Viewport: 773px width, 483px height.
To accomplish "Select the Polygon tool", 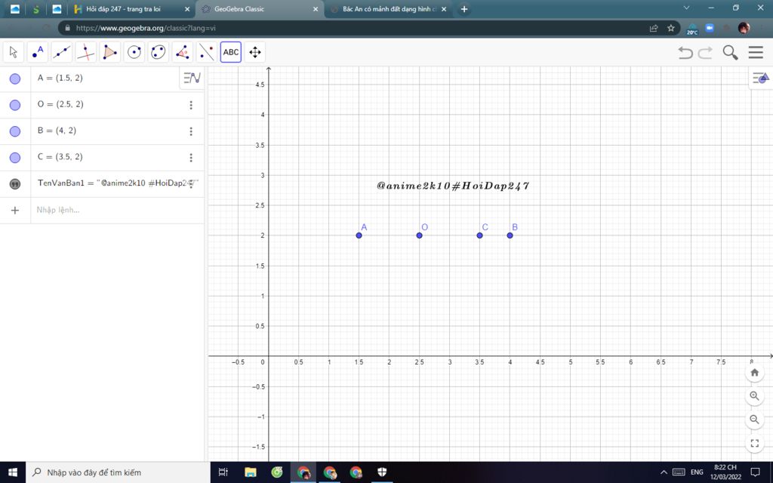I will coord(110,52).
